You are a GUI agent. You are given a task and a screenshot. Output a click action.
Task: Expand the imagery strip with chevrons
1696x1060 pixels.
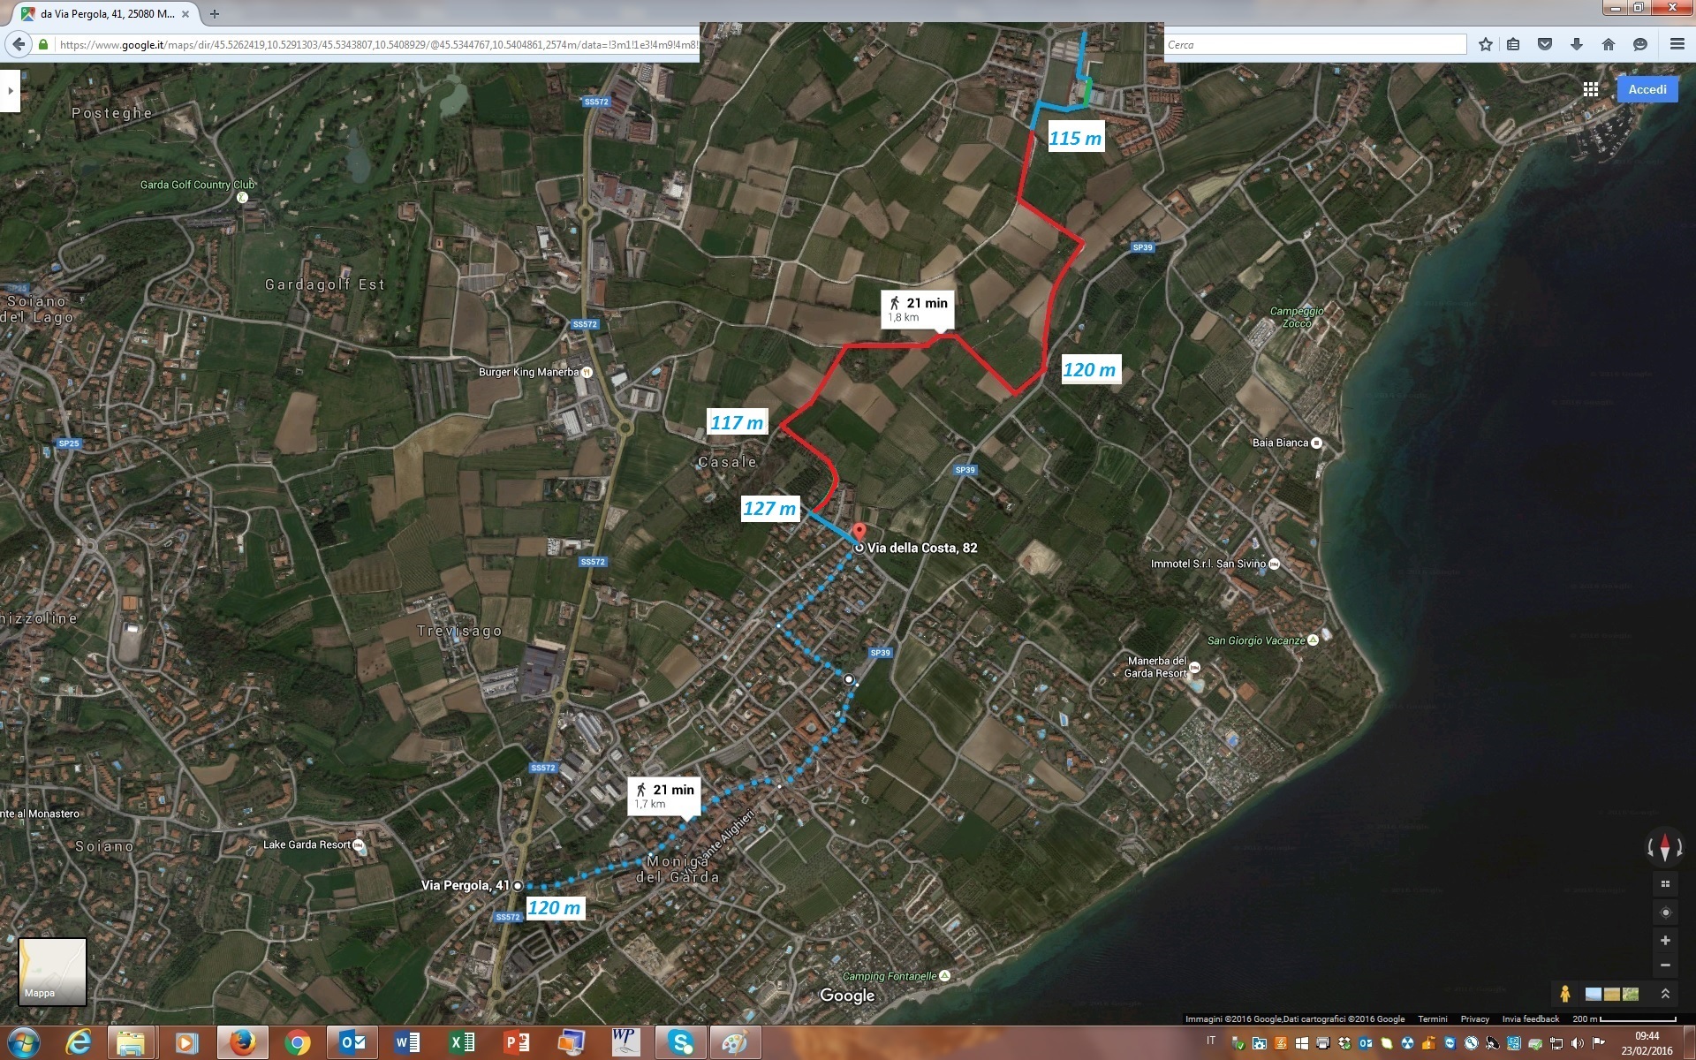[1665, 994]
